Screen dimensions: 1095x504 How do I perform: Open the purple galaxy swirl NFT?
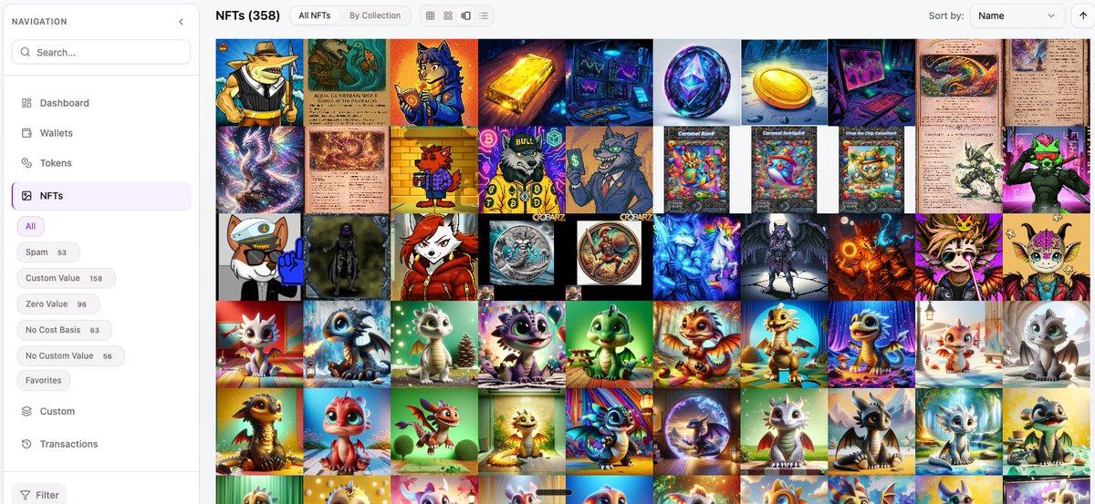pyautogui.click(x=259, y=170)
